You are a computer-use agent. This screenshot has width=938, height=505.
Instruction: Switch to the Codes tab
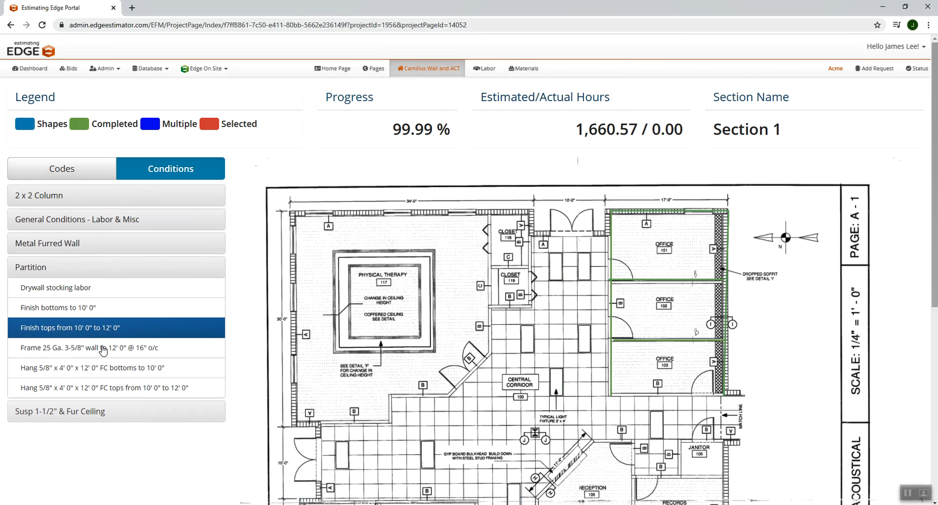click(x=62, y=169)
